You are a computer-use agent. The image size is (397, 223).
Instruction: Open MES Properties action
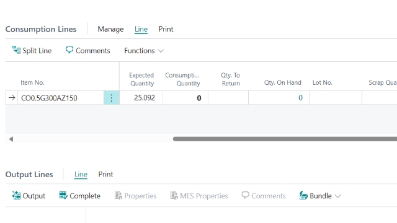pos(199,196)
